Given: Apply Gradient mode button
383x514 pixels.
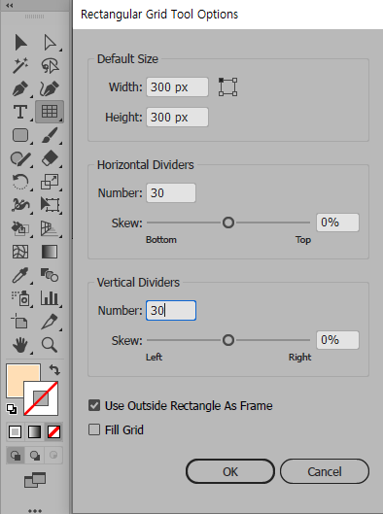Looking at the screenshot, I should (x=34, y=431).
